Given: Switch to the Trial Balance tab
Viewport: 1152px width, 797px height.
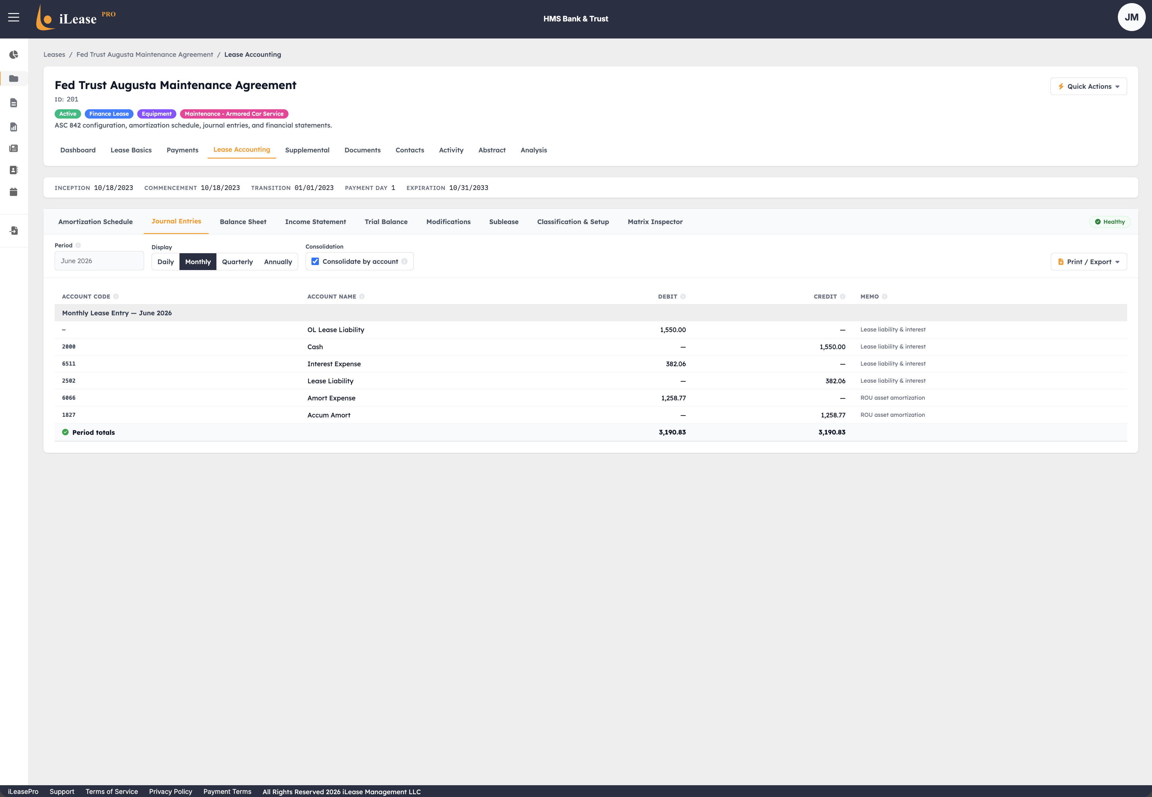Looking at the screenshot, I should click(x=386, y=222).
